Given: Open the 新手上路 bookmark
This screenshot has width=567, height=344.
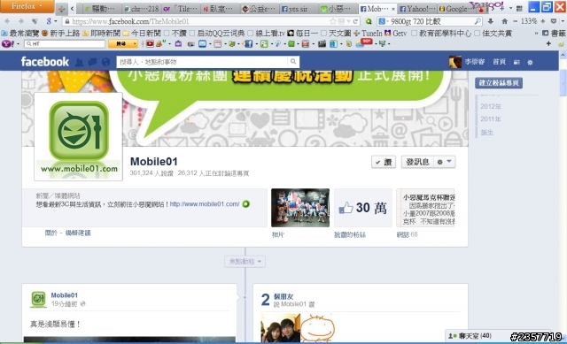Looking at the screenshot, I should tap(60, 34).
